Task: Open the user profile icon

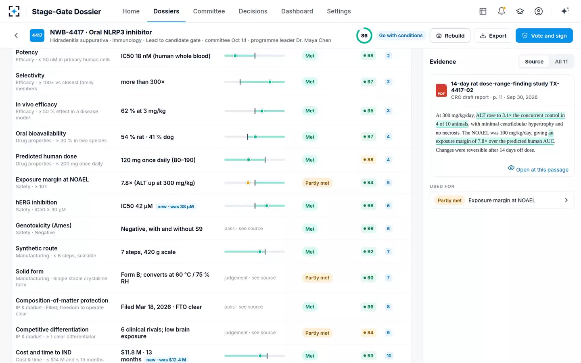Action: pos(539,11)
